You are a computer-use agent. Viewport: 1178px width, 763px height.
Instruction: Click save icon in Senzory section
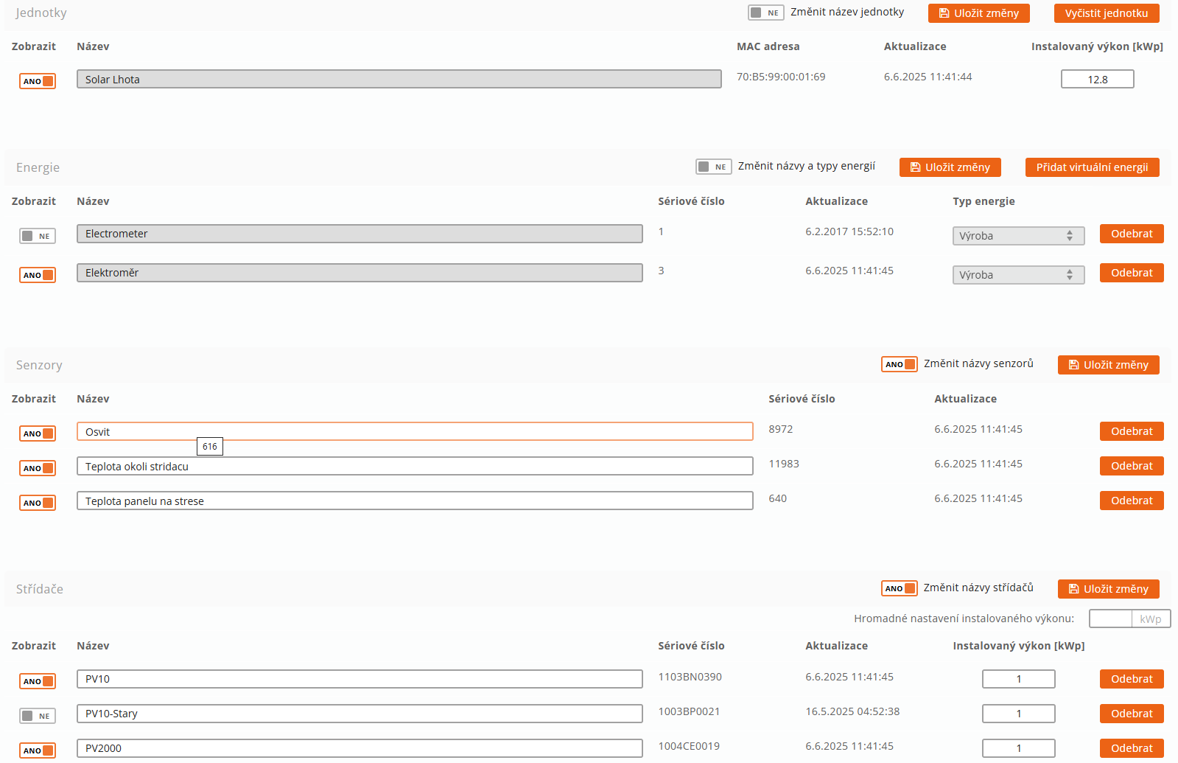point(1073,365)
